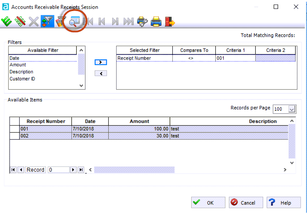Click the green select-all checkmark icon
This screenshot has width=307, height=213.
coord(6,22)
